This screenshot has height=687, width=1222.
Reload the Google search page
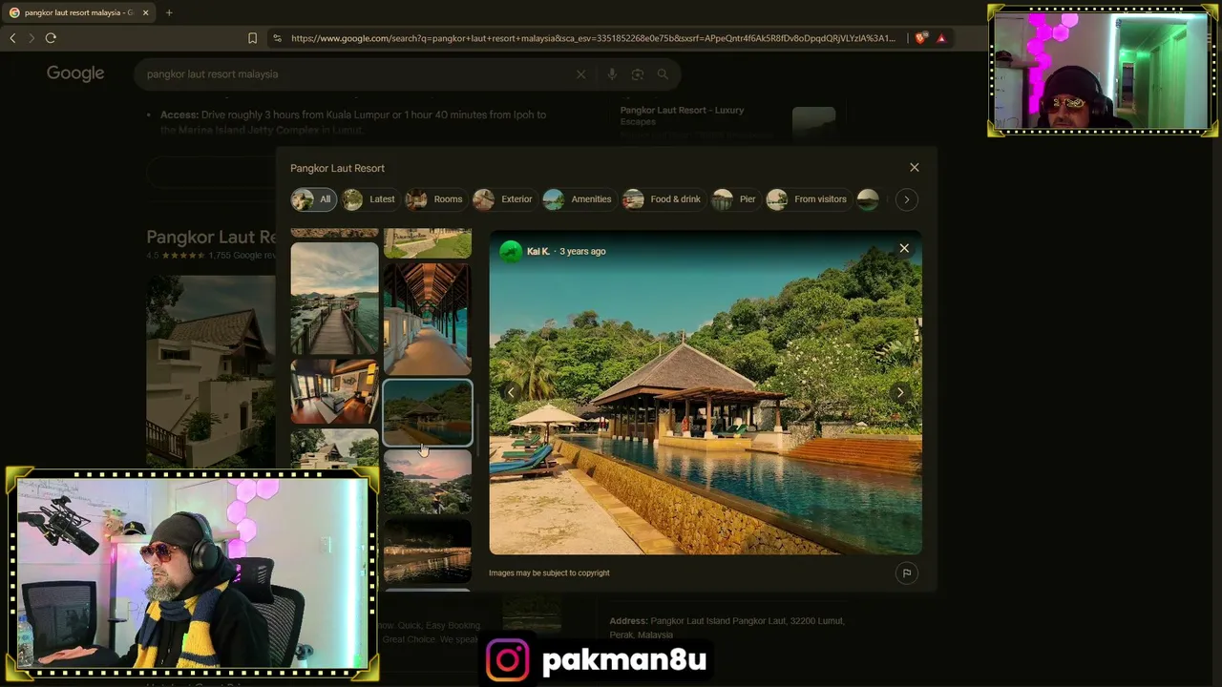[x=51, y=38]
